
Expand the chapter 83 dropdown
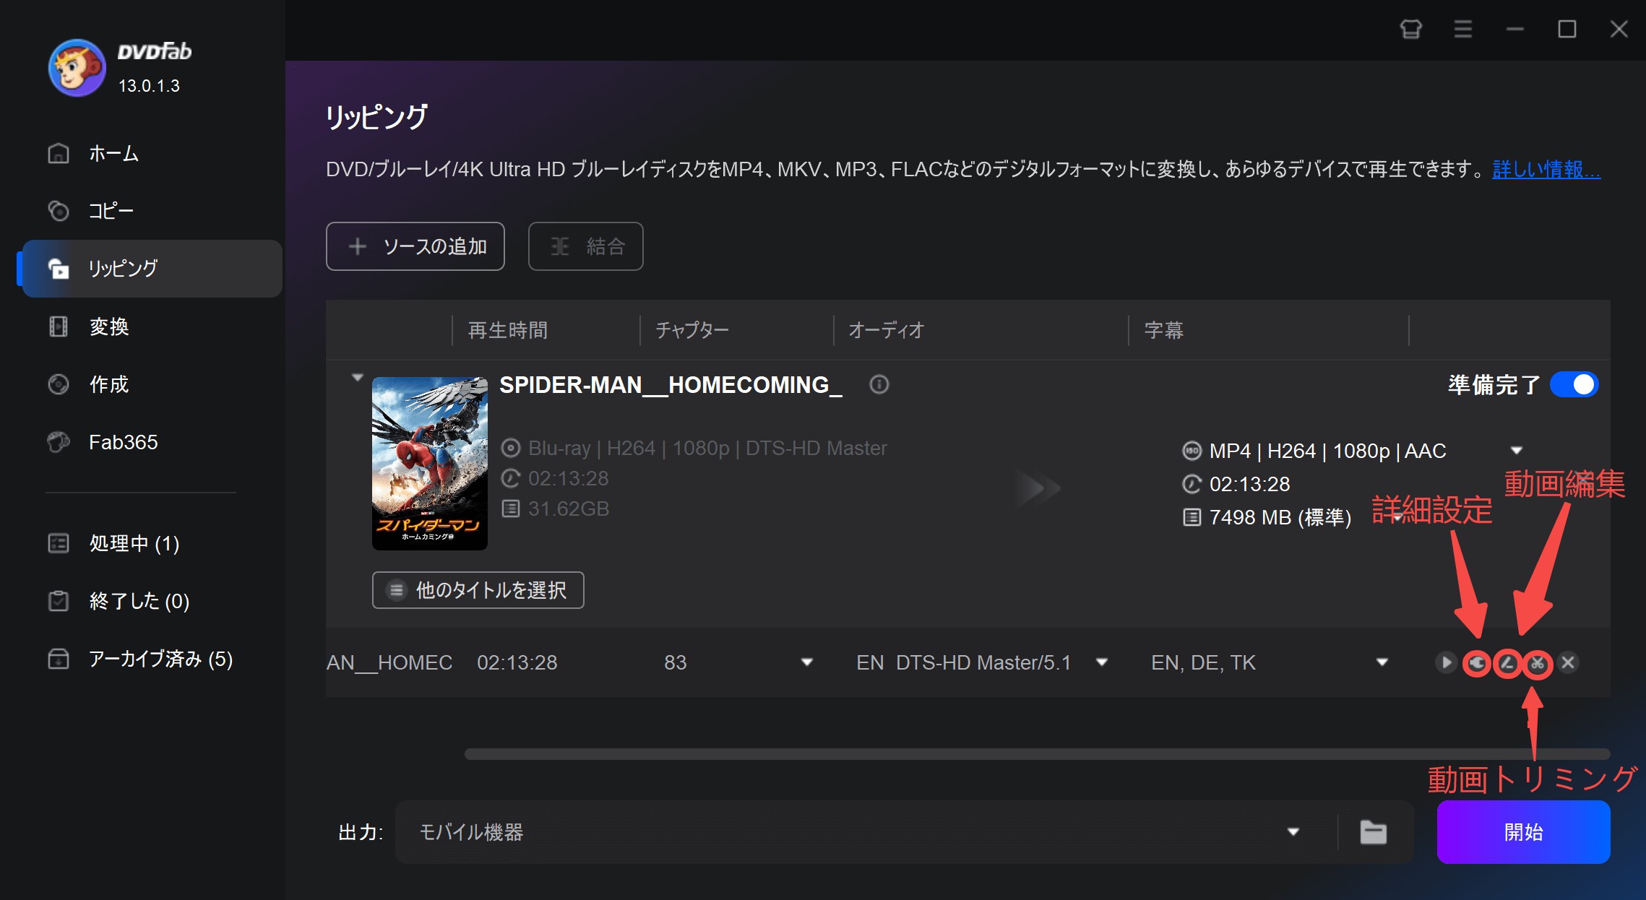pos(807,662)
